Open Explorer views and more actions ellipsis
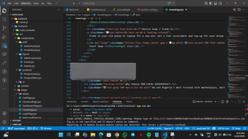Image resolution: width=248 pixels, height=139 pixels. [59, 9]
